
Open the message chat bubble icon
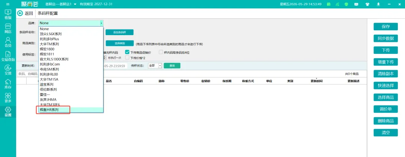[x=356, y=4]
